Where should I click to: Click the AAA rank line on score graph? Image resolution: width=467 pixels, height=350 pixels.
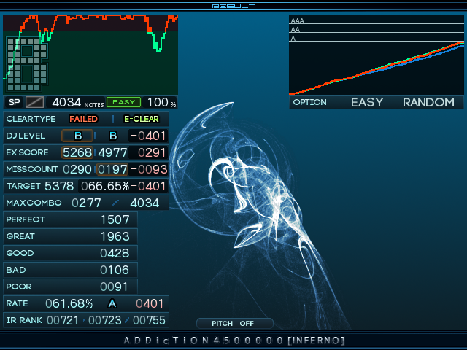click(377, 23)
